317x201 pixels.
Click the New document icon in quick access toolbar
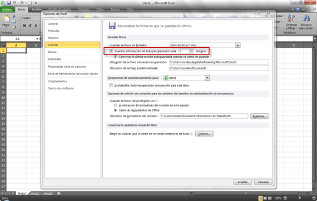click(x=30, y=3)
